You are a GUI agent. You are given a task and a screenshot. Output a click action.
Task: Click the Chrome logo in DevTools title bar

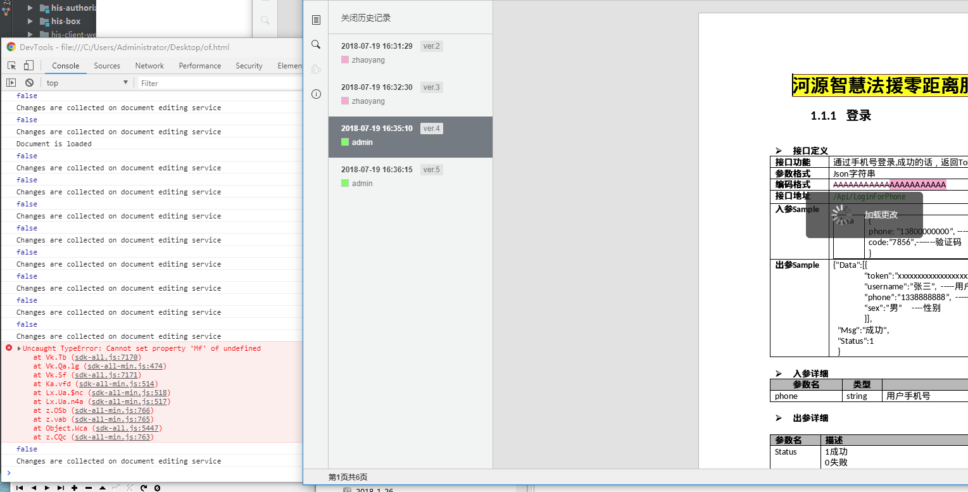(x=11, y=47)
